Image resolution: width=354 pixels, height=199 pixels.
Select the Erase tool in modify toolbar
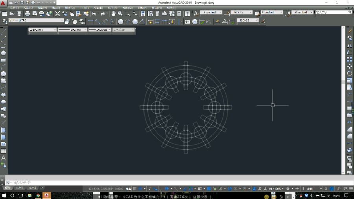[x=350, y=31]
